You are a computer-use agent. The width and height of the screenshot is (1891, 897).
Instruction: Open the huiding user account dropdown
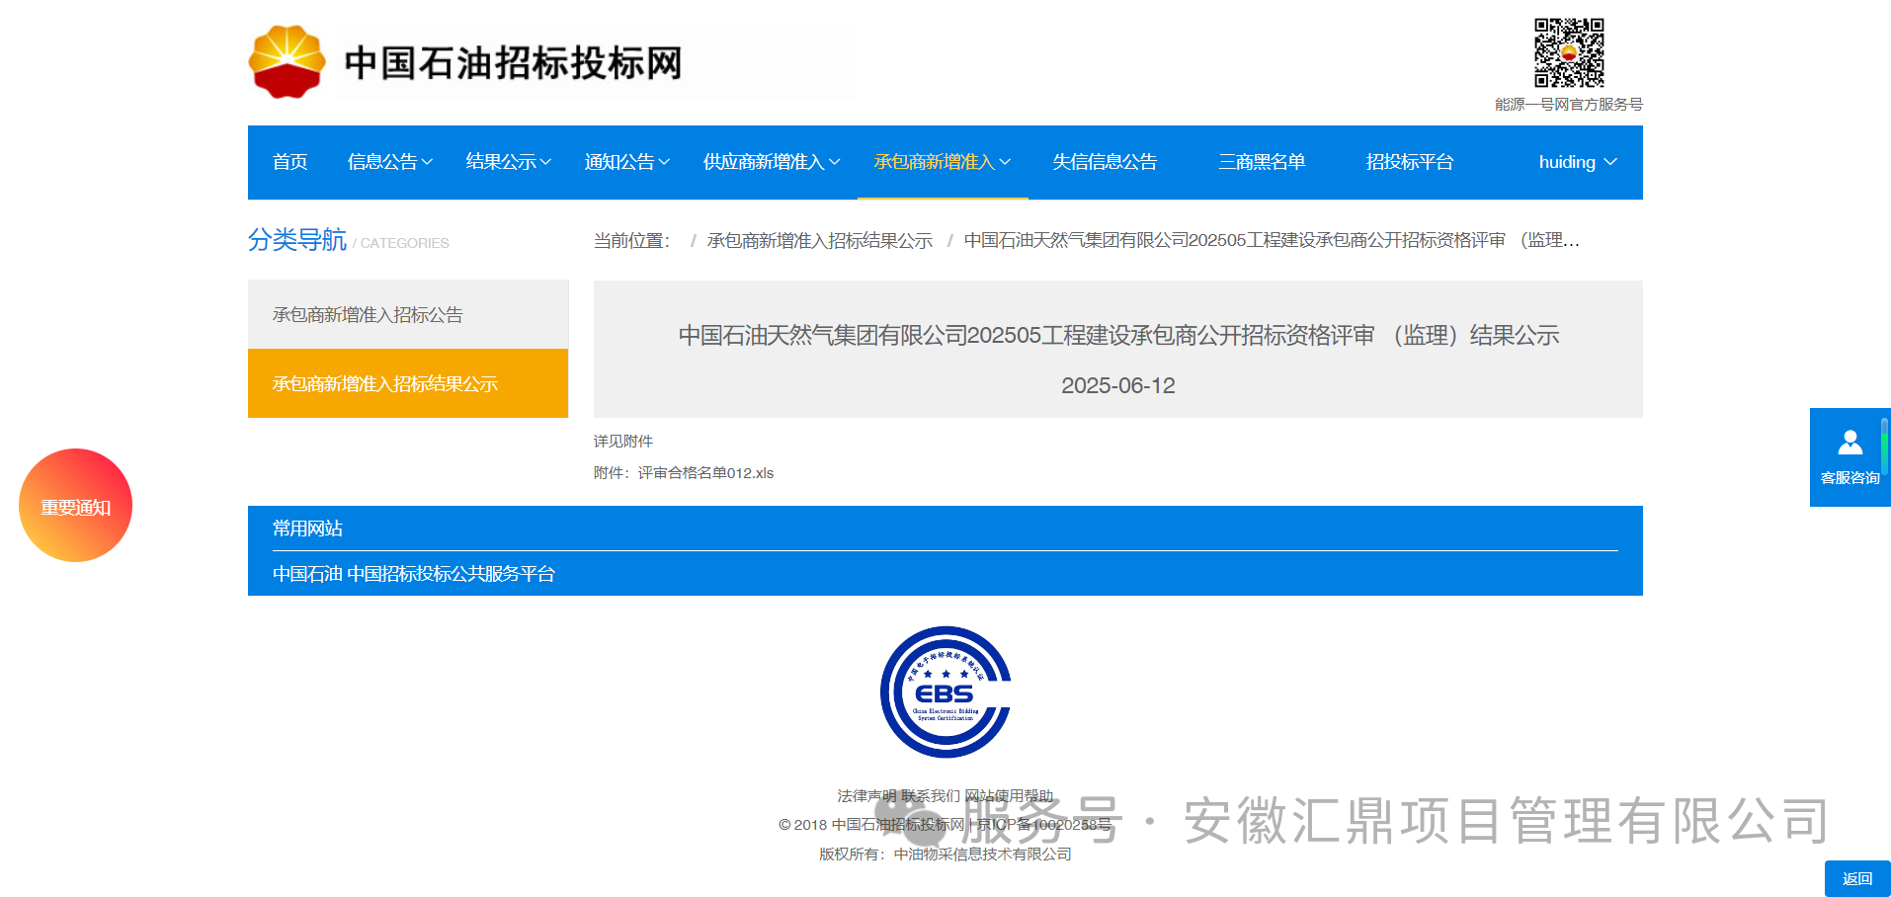(x=1577, y=162)
